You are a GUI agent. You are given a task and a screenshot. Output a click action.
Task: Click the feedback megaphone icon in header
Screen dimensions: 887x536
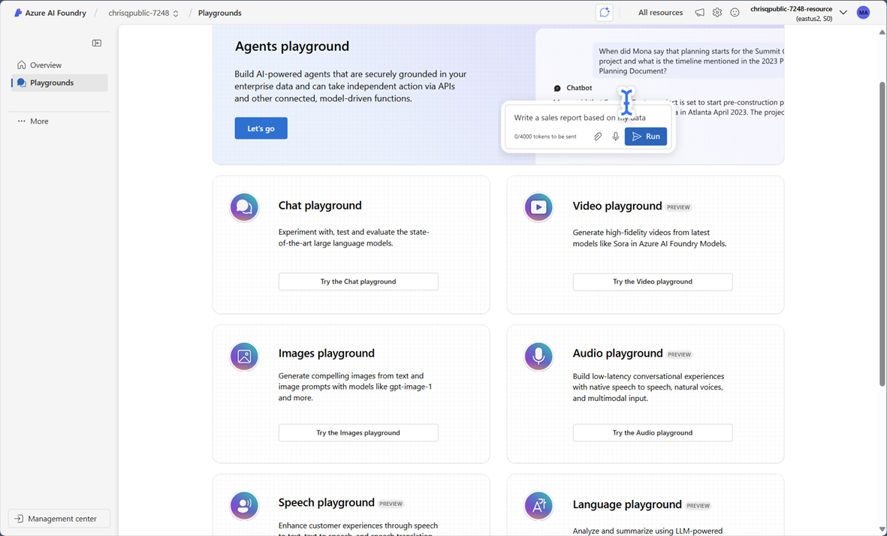tap(699, 13)
